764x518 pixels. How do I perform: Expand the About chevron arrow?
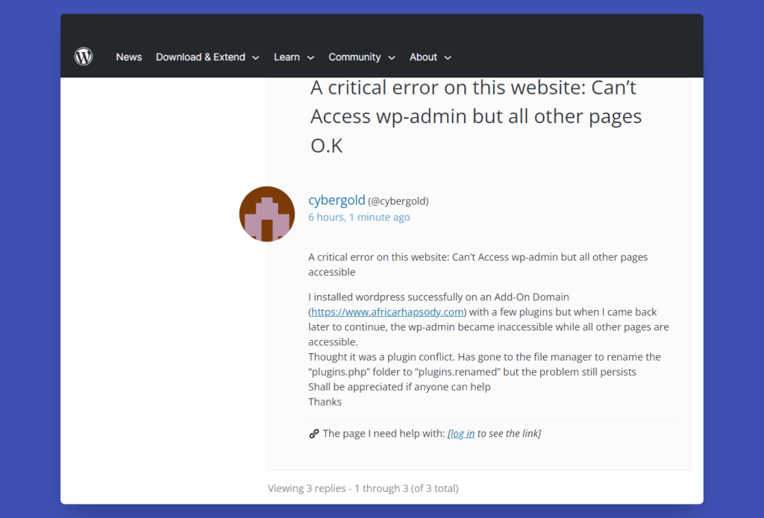click(x=448, y=57)
